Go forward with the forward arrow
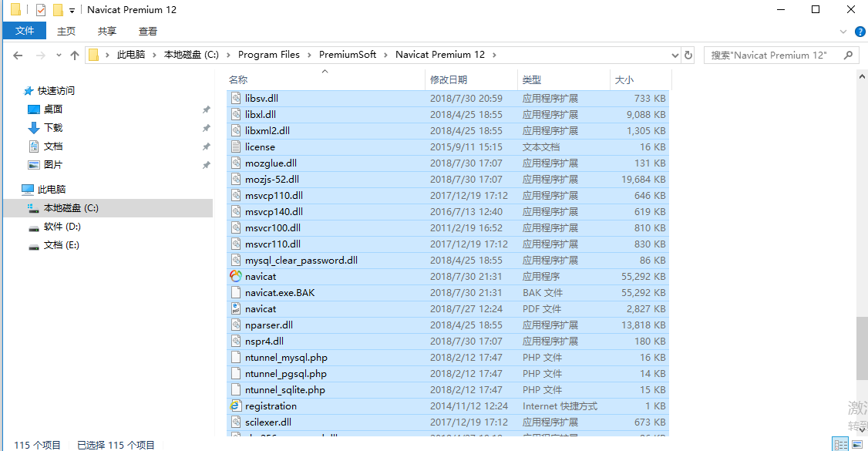 (x=40, y=55)
